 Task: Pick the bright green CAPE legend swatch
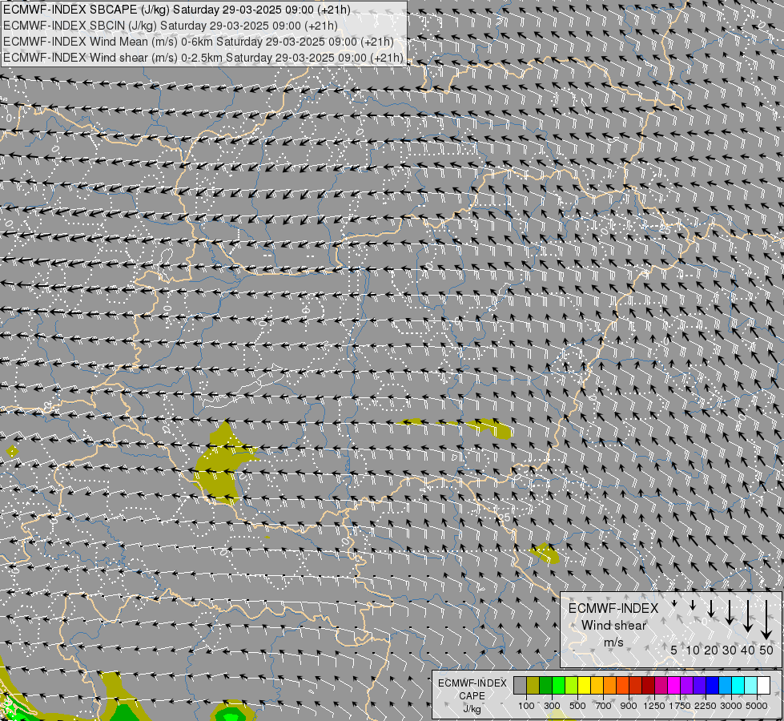tap(558, 685)
